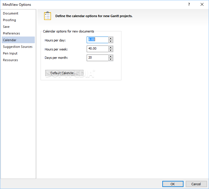Cancel the MindView Options dialog
This screenshot has height=189, width=209.
coord(196,184)
